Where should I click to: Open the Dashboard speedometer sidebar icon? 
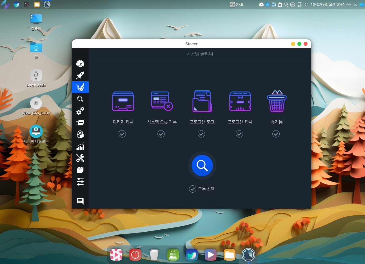point(80,64)
